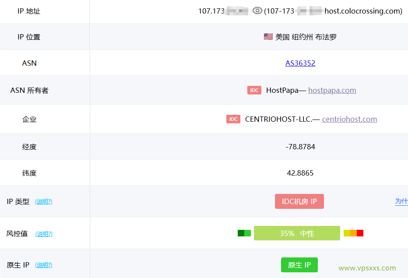The height and width of the screenshot is (278, 408).
Task: Select the longitude value -78.8784
Action: [300, 147]
